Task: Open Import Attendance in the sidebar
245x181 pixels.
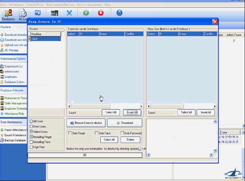Action: pos(13,130)
